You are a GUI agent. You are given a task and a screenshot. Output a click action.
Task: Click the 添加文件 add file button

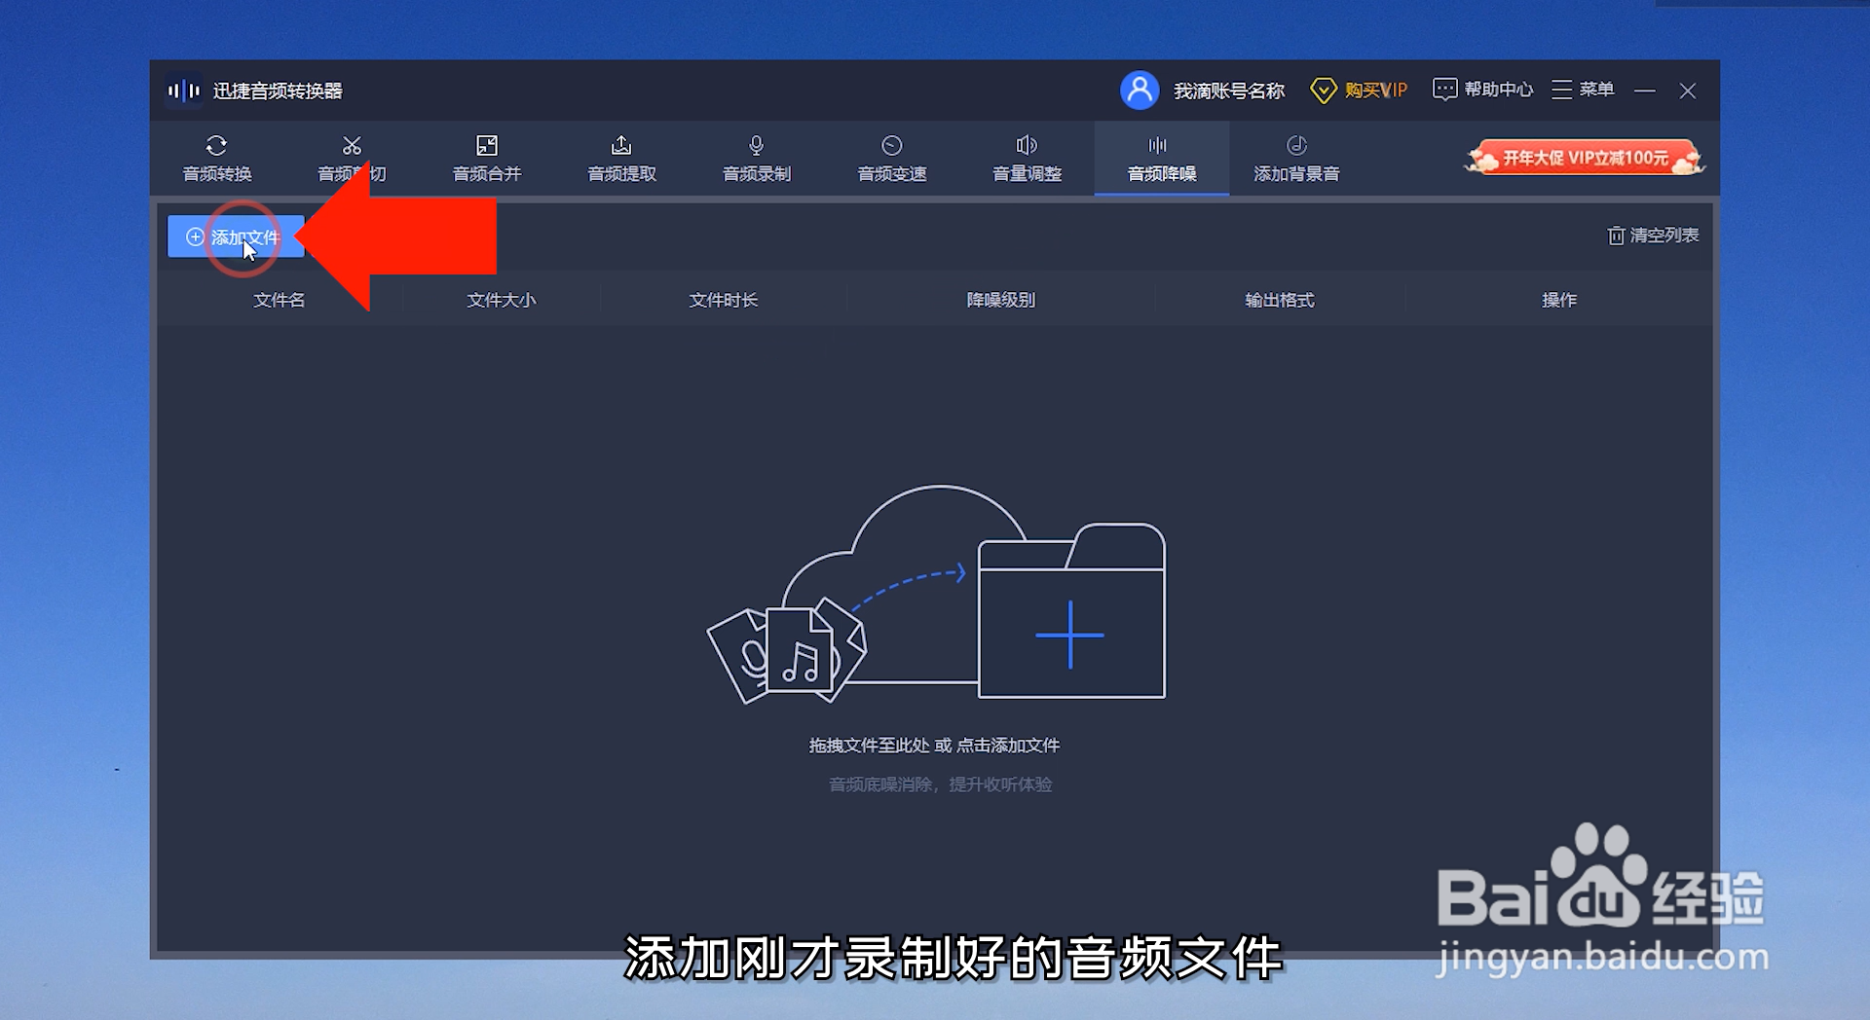point(236,237)
